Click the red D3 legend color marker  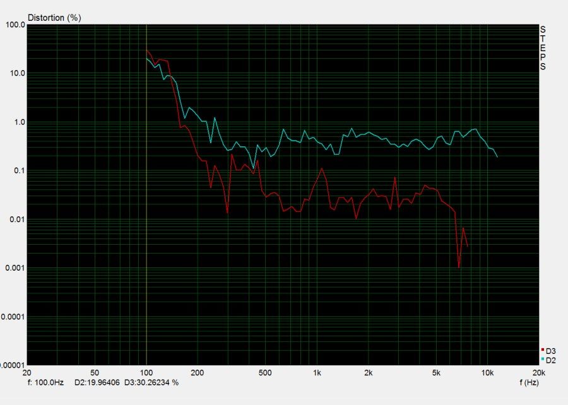[x=543, y=349]
